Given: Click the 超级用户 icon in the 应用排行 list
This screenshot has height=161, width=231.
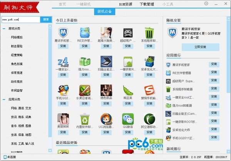Looking at the screenshot, I should pyautogui.click(x=168, y=81).
